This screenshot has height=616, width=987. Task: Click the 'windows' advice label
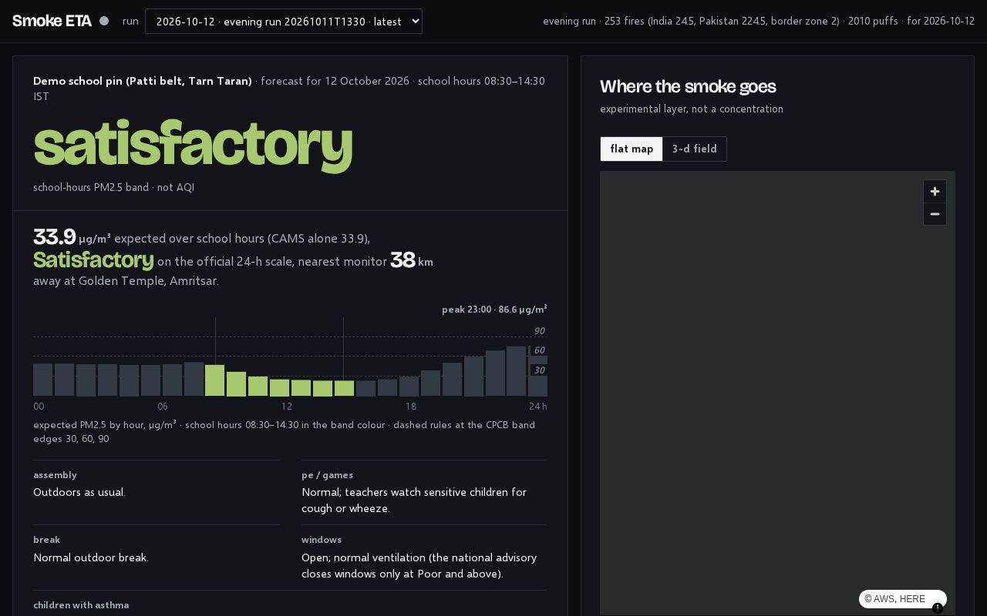pos(322,540)
